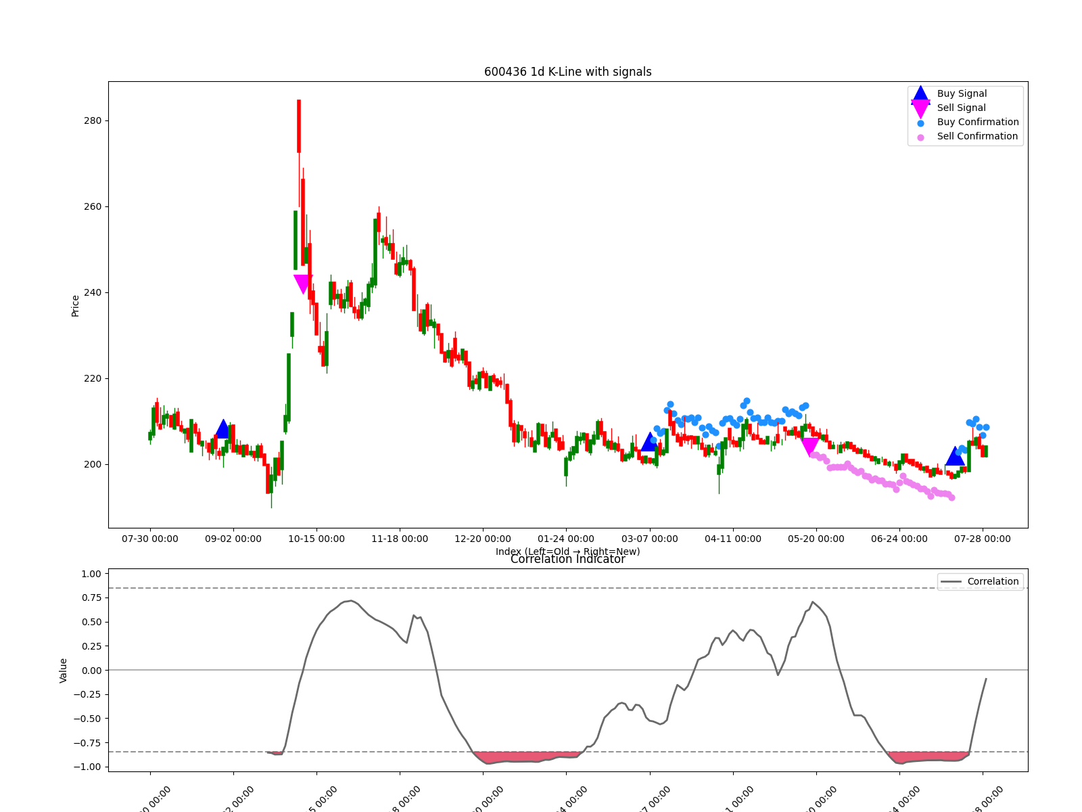Image resolution: width=1082 pixels, height=812 pixels.
Task: Click the 'Correlation Indicator' subplot title
Action: click(568, 559)
